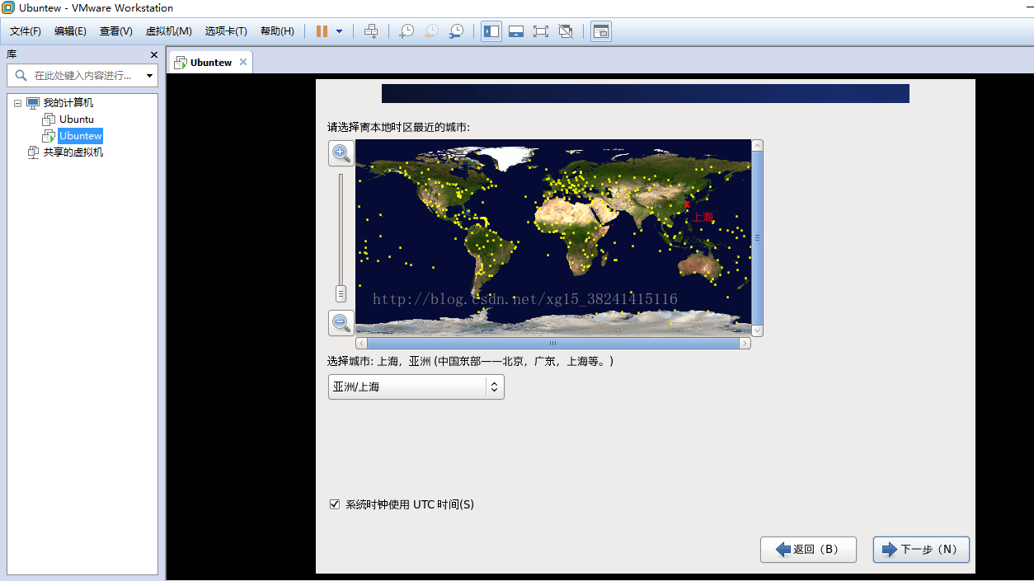Screen dimensions: 1034x581
Task: Open the 查看(V) menu
Action: click(116, 31)
